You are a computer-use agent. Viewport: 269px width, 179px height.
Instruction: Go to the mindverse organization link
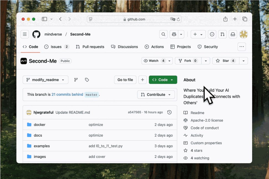tap(53, 34)
